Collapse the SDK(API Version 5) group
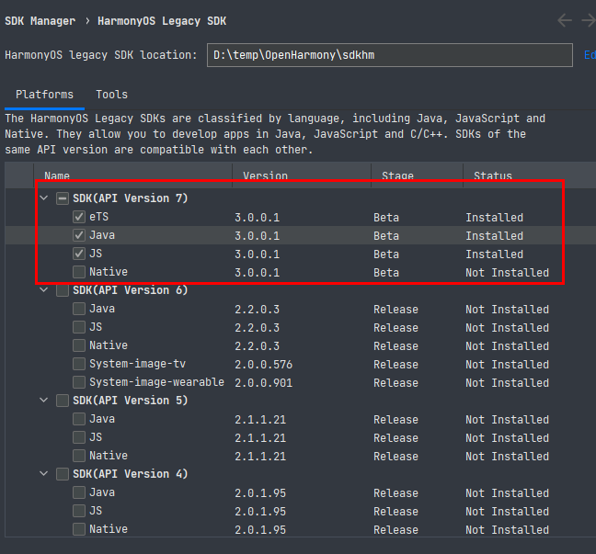596x554 pixels. [44, 401]
